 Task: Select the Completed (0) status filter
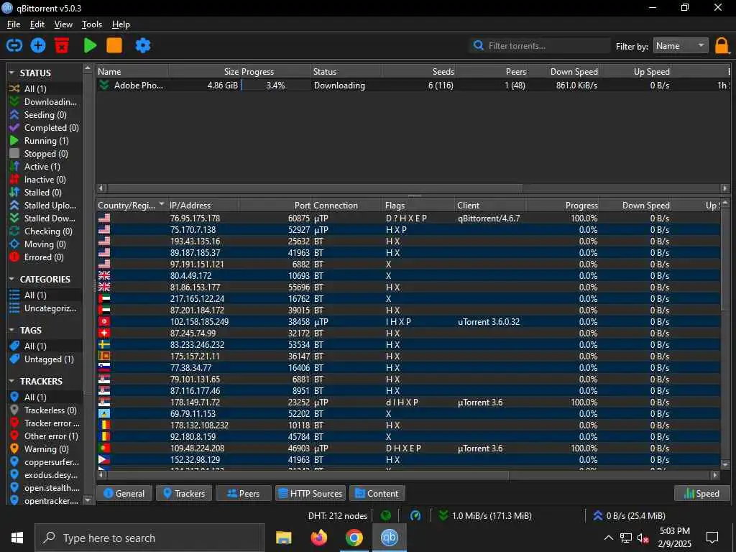click(x=45, y=128)
